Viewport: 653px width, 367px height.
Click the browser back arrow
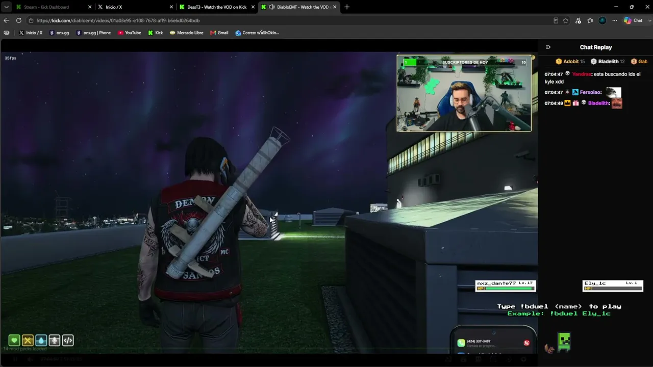click(x=6, y=20)
